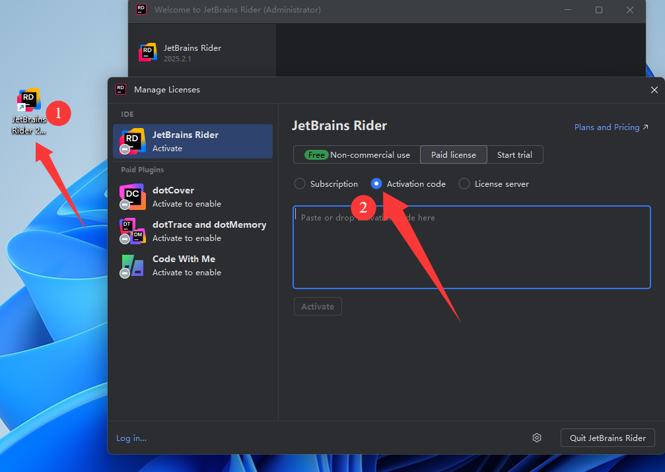Minimize the Welcome to JetBrains Rider window
Screen dimensions: 665x472
[x=568, y=10]
